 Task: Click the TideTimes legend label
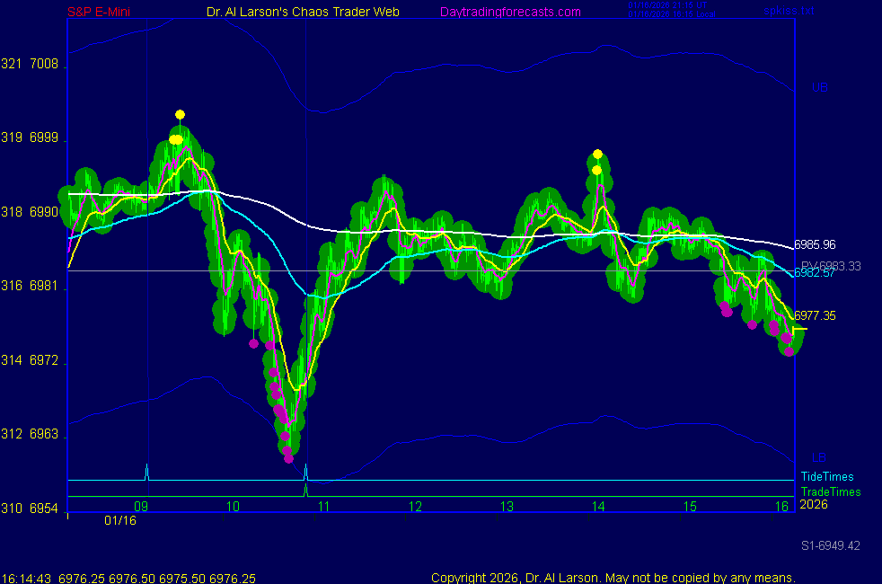(826, 477)
